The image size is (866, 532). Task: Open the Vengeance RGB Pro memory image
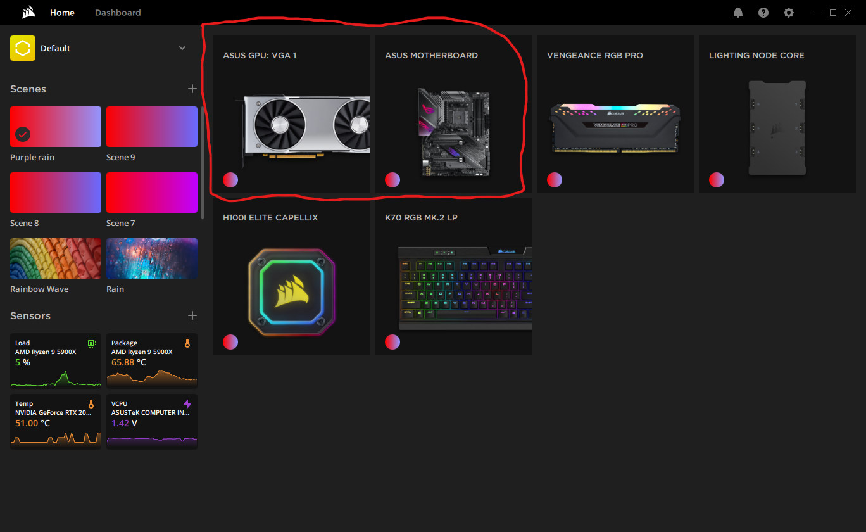click(615, 129)
